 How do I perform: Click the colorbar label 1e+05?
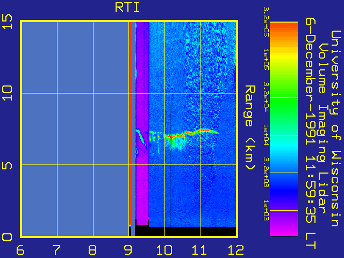coord(266,60)
